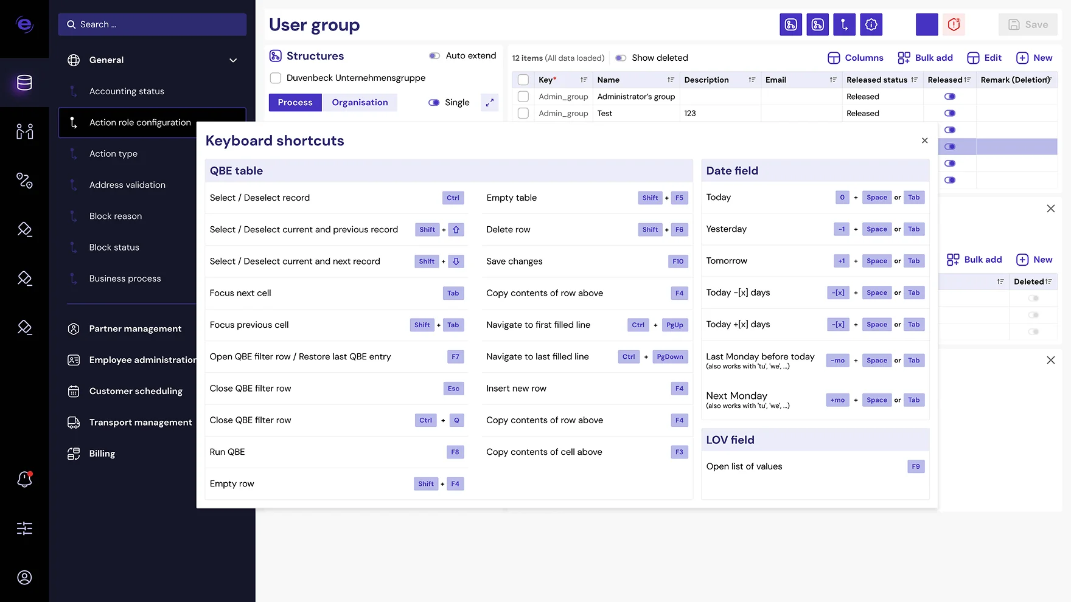Open Block reason menu item

(116, 216)
